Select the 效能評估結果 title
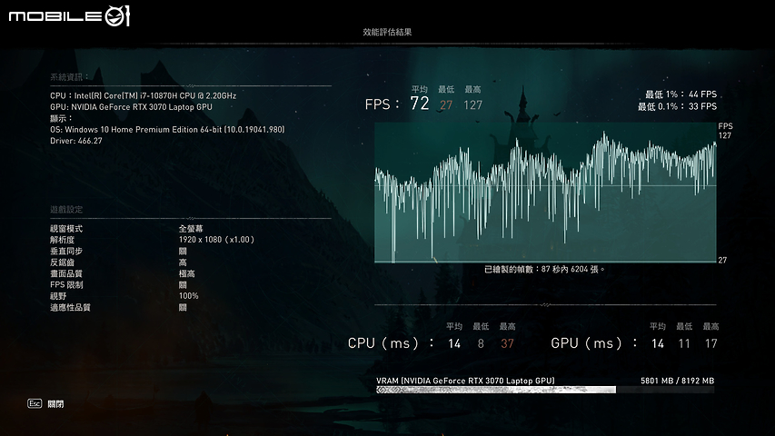Image resolution: width=775 pixels, height=436 pixels. [x=387, y=32]
